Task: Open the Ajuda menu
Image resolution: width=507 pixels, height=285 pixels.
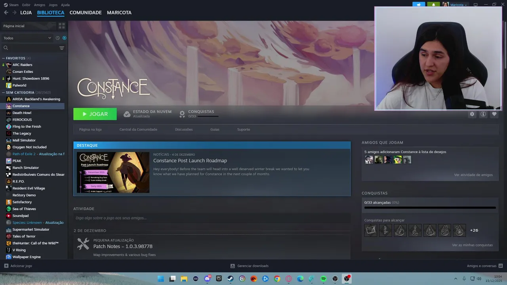Action: point(65,5)
